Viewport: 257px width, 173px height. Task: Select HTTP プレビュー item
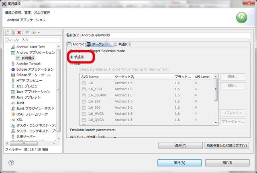coord(29,80)
